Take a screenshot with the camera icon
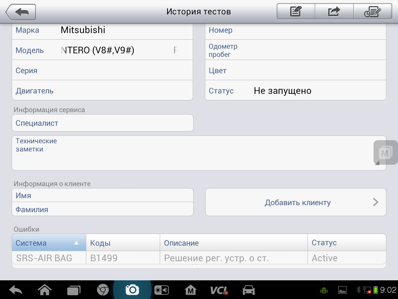The height and width of the screenshot is (299, 398). [132, 290]
